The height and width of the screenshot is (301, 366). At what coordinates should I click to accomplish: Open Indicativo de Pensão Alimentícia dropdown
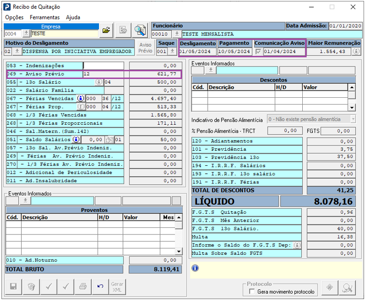tap(353, 119)
